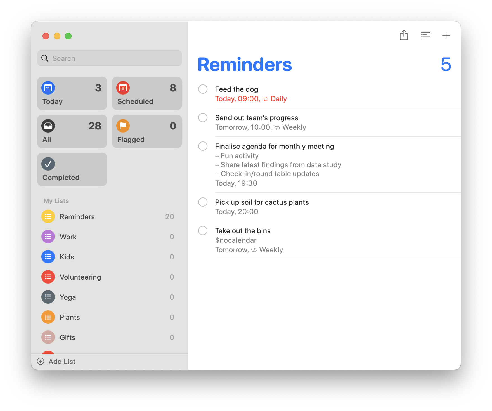The height and width of the screenshot is (411, 492).
Task: Tick 'Send out team's progress' reminder circle
Action: click(x=203, y=118)
